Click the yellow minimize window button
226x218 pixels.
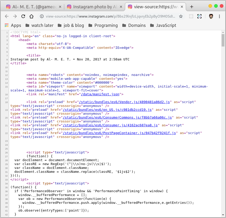click(x=210, y=6)
